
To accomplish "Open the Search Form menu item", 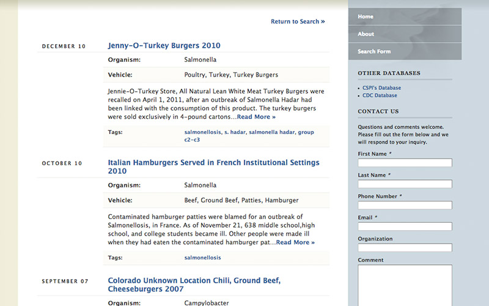I will tap(373, 51).
